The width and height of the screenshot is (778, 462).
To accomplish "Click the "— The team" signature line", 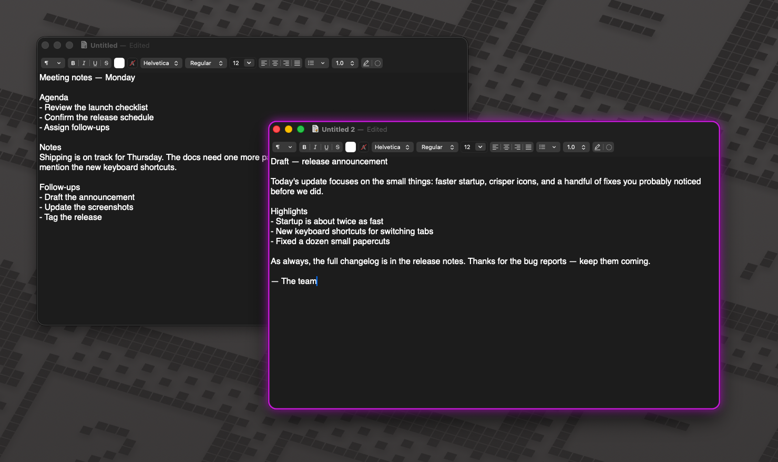I will [x=294, y=281].
